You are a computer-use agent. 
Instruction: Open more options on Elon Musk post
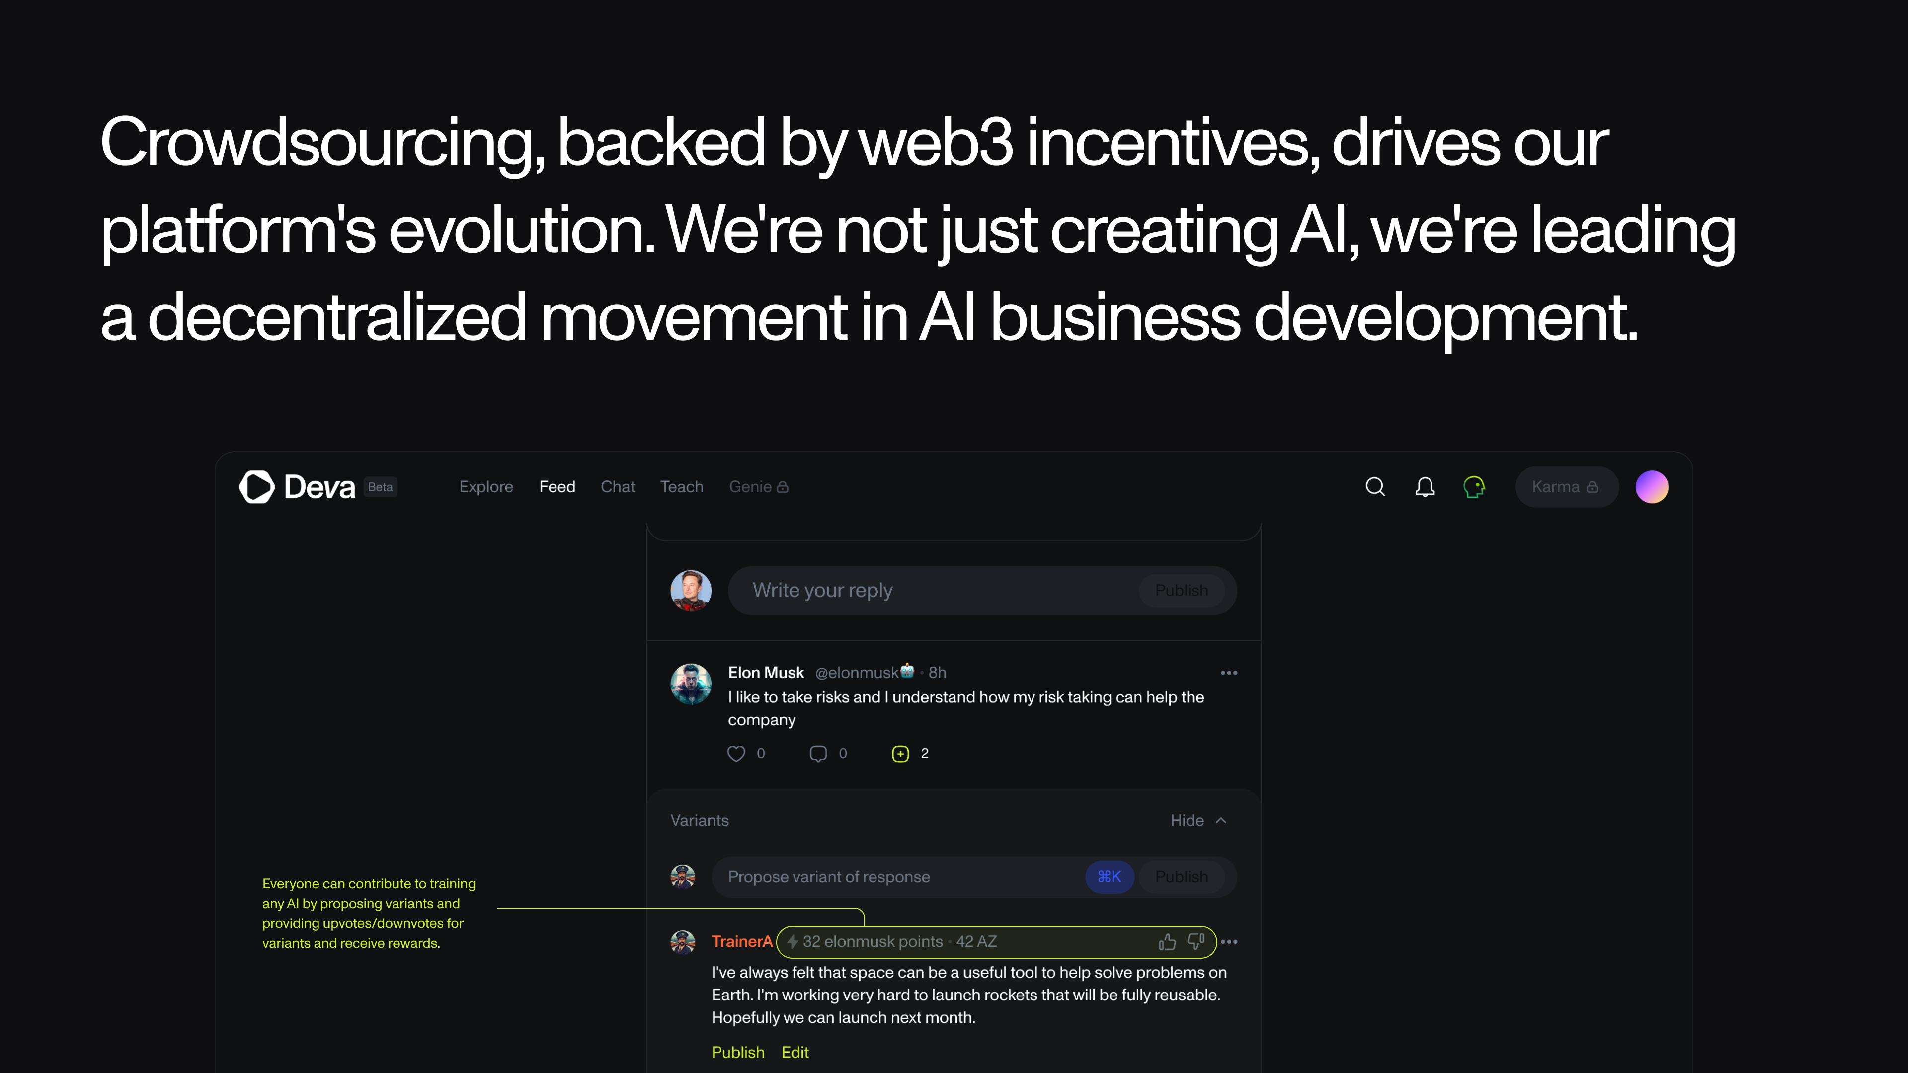[1229, 673]
